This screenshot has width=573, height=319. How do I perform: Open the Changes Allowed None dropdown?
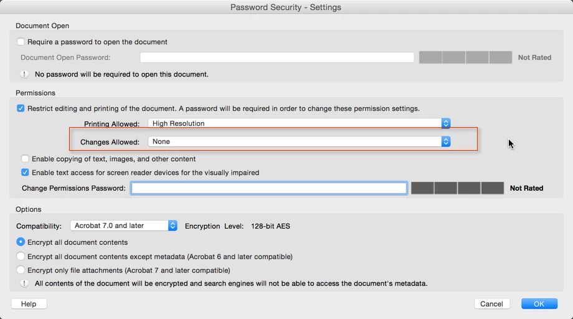299,142
